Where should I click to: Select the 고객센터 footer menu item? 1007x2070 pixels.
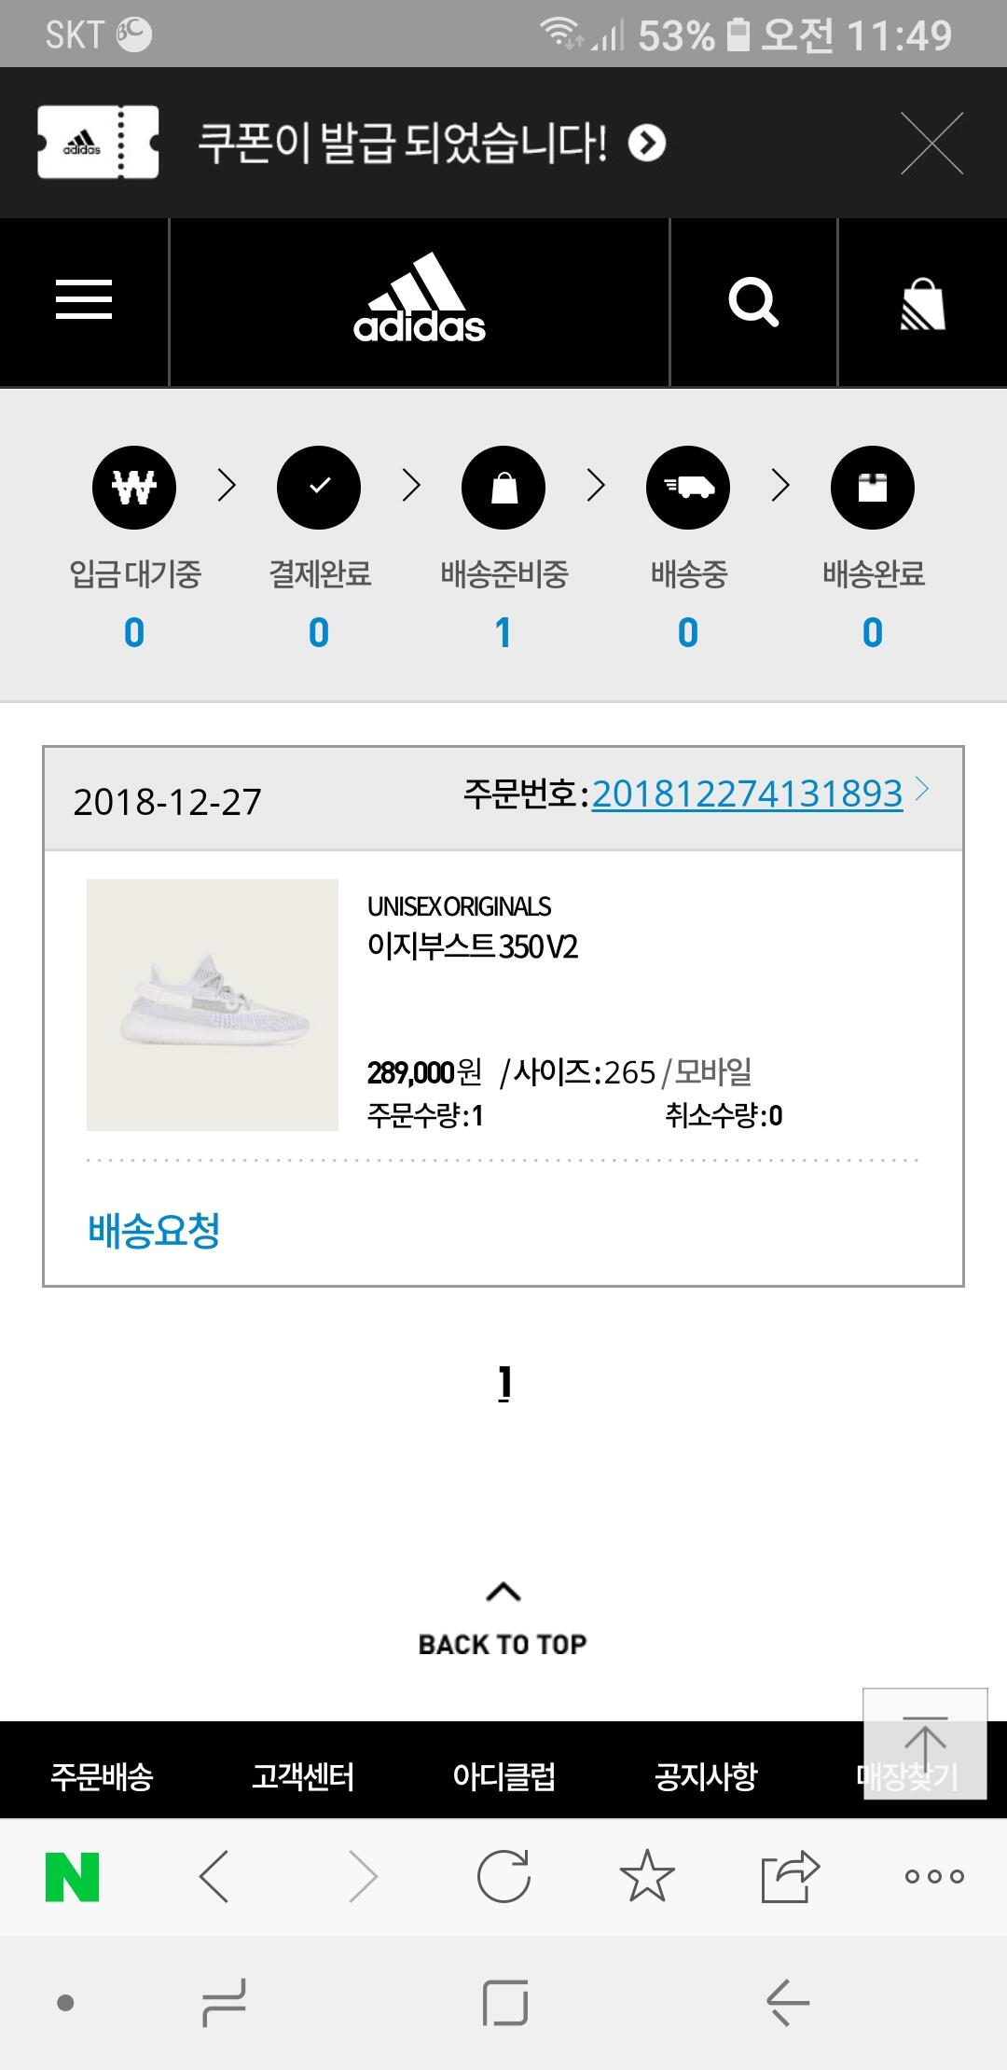click(303, 1775)
